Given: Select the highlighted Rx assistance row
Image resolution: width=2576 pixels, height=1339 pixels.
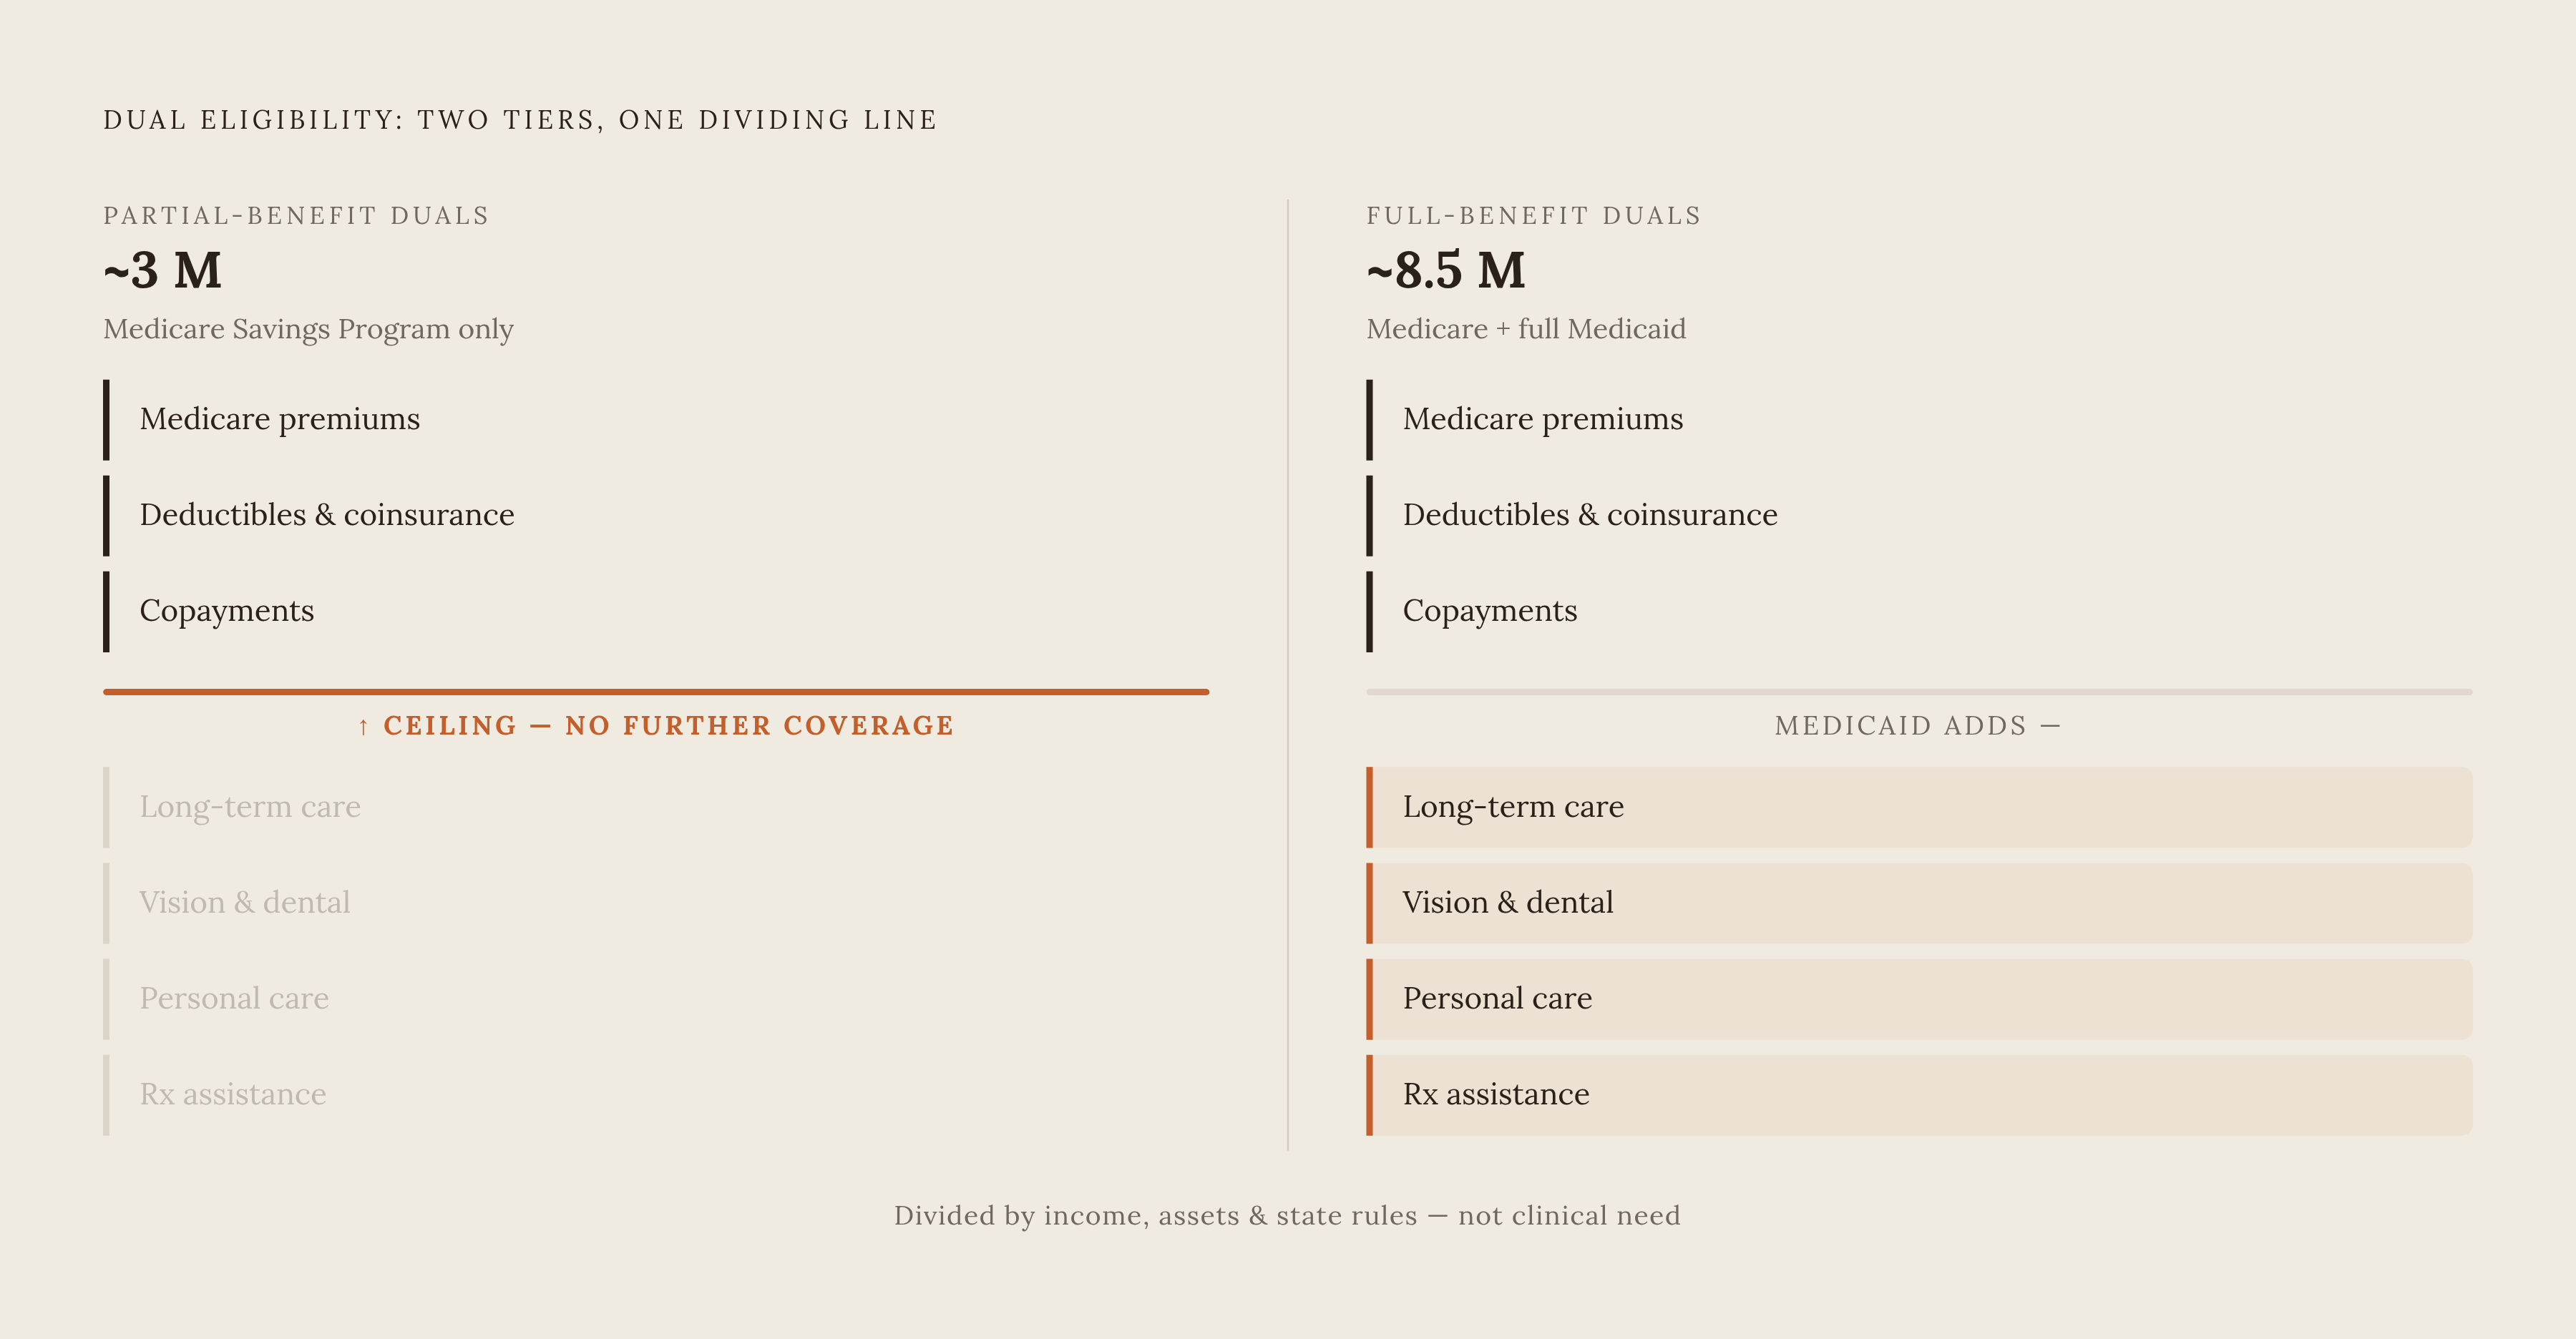Looking at the screenshot, I should pyautogui.click(x=1919, y=1094).
